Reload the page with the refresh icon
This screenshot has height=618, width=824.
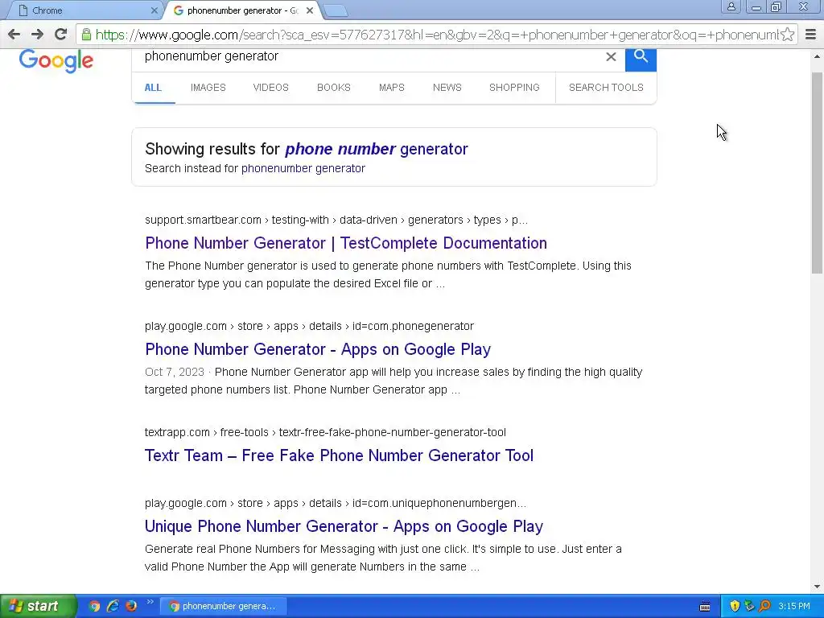(61, 35)
